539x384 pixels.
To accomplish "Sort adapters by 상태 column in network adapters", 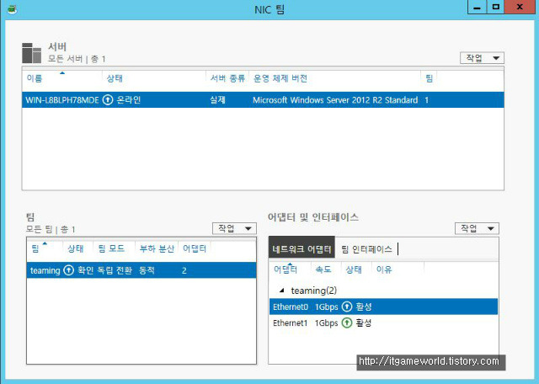I will (354, 269).
